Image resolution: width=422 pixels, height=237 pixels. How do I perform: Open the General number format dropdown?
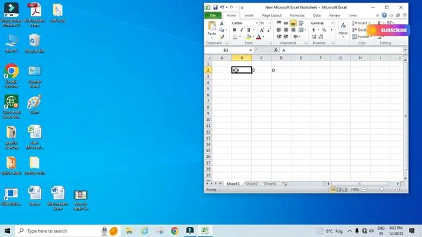pos(332,24)
